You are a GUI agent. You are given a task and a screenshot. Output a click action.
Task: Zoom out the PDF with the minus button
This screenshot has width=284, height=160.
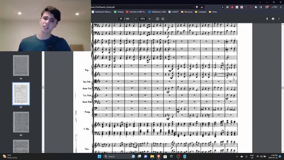click(x=136, y=19)
